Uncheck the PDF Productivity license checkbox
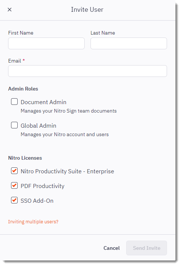The width and height of the screenshot is (181, 266). point(14,185)
